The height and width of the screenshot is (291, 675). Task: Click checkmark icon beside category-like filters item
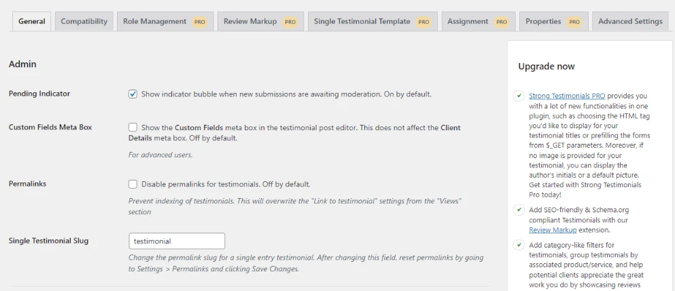519,246
